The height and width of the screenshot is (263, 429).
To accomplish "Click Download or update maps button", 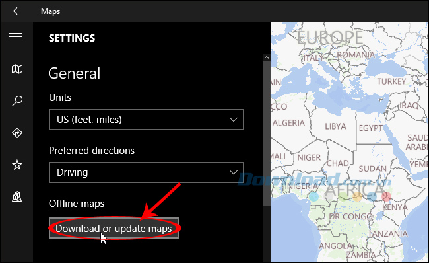I will [114, 228].
